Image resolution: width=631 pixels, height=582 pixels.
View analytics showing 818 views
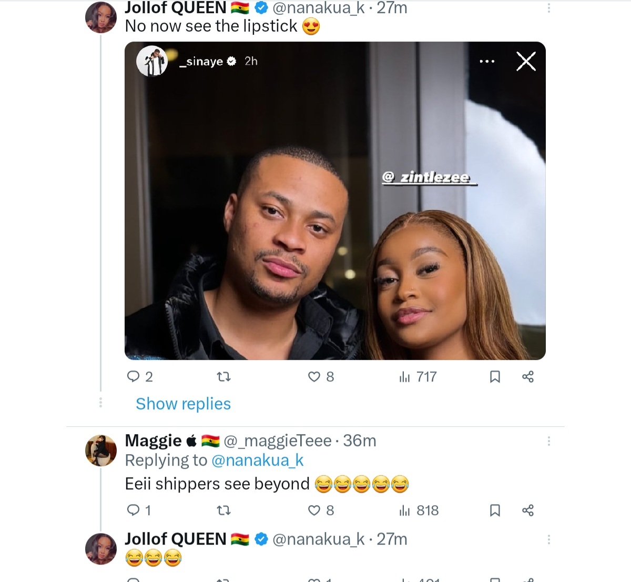[x=419, y=510]
